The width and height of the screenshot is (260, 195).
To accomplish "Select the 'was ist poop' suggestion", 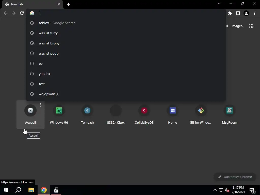I will [x=126, y=53].
